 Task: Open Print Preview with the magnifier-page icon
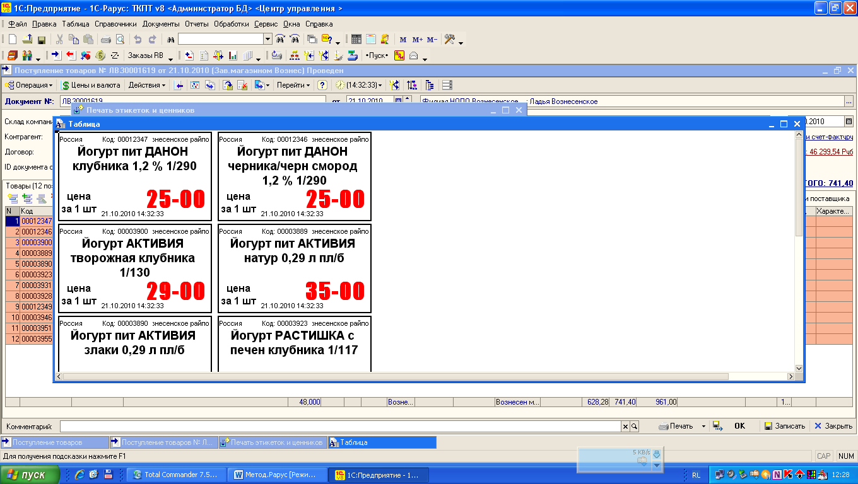click(x=120, y=39)
